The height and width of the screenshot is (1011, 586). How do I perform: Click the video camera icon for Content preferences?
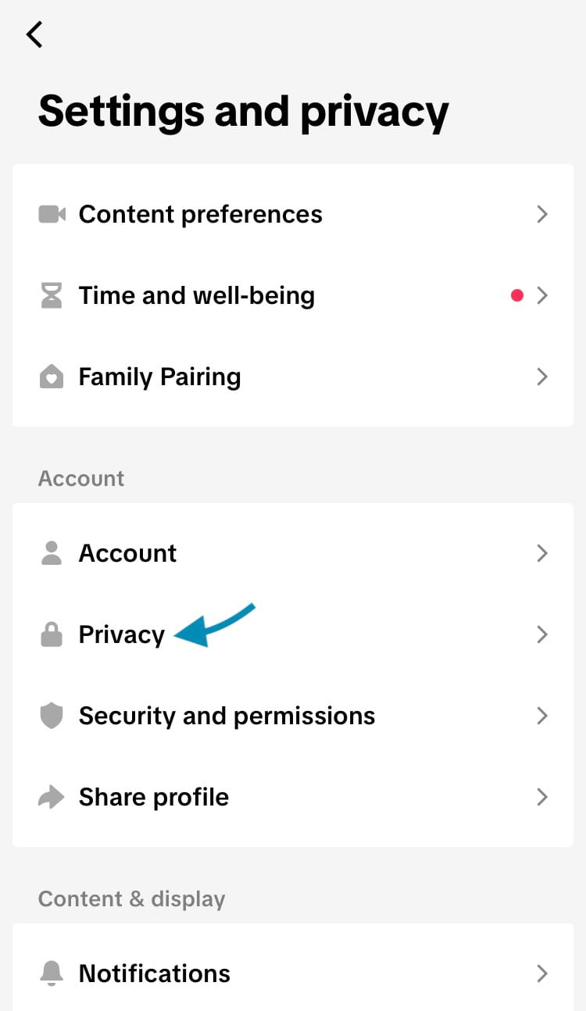click(52, 214)
